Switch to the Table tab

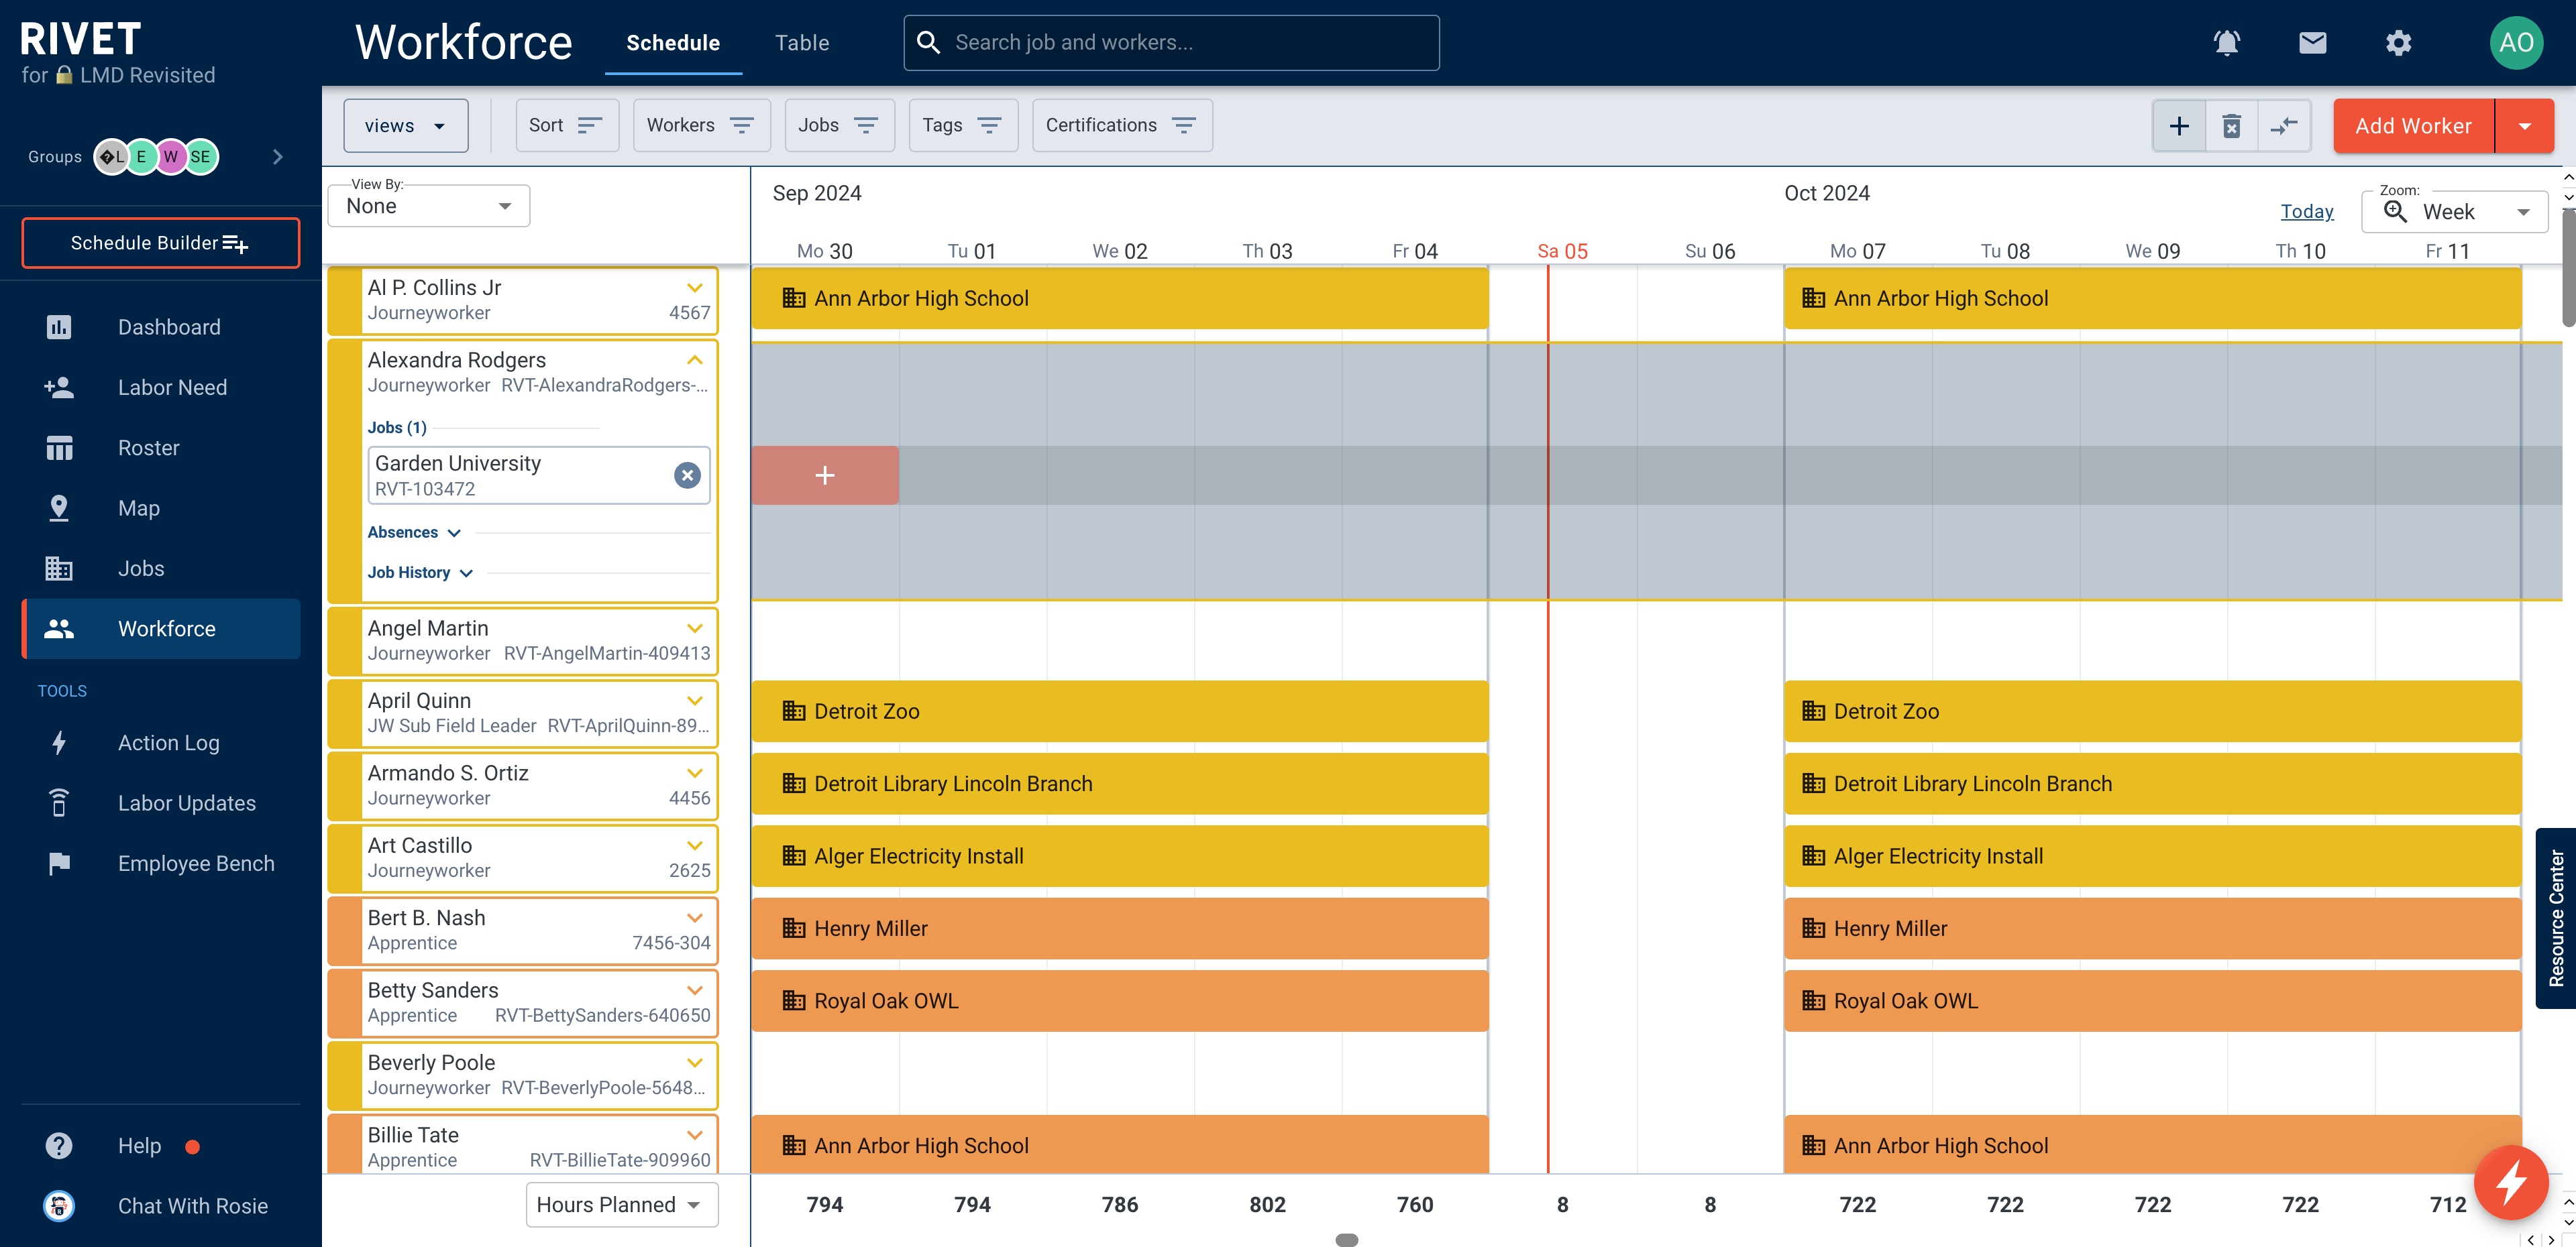pyautogui.click(x=801, y=43)
